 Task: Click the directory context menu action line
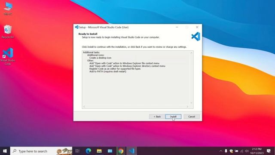tap(127, 66)
